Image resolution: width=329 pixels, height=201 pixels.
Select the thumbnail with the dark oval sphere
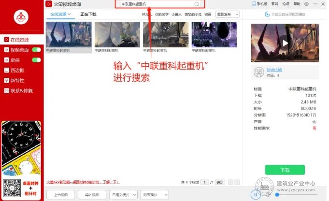pyautogui.click(x=214, y=34)
